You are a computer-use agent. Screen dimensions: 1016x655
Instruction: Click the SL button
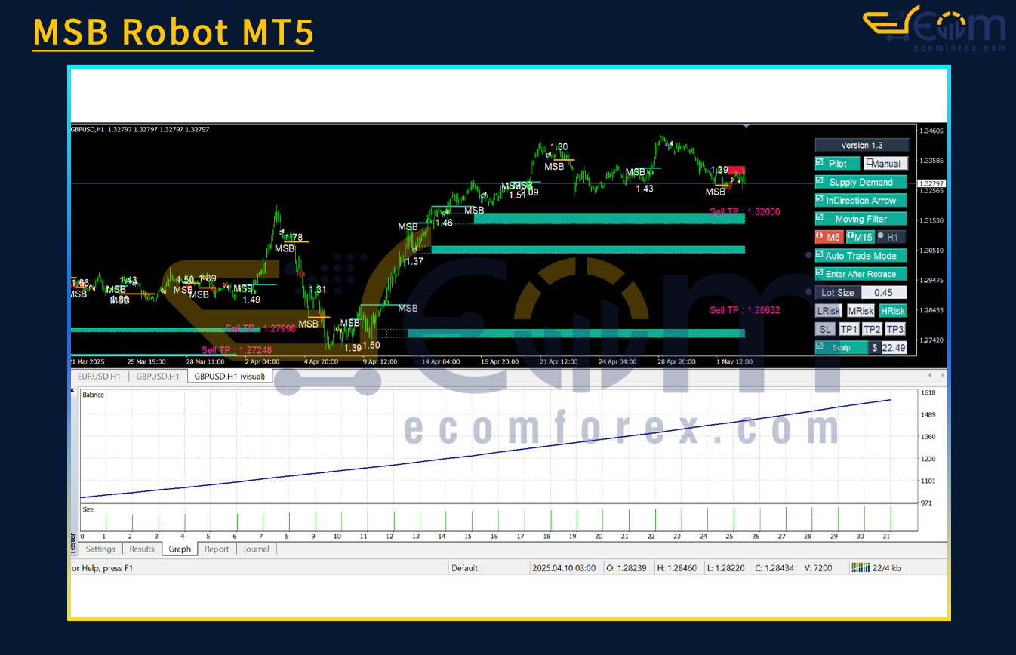(825, 329)
